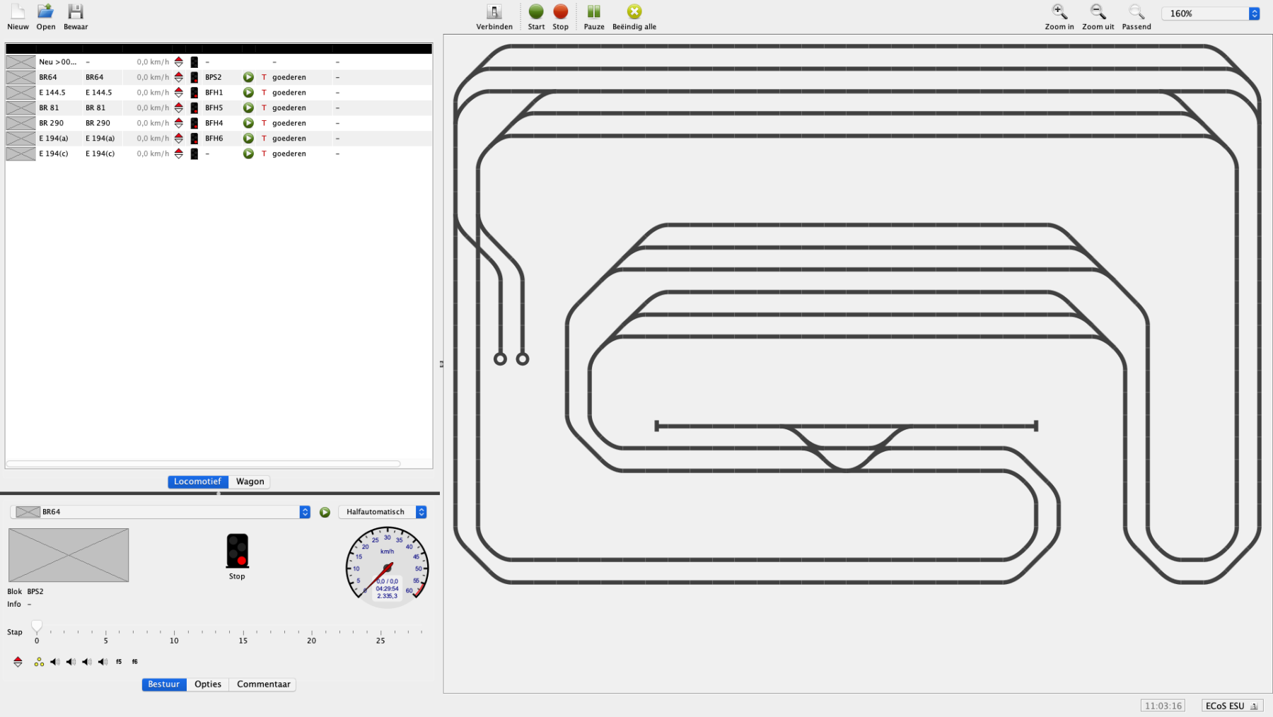The image size is (1273, 717).
Task: Start the BR 81 locomotive with green arrow
Action: coord(248,108)
